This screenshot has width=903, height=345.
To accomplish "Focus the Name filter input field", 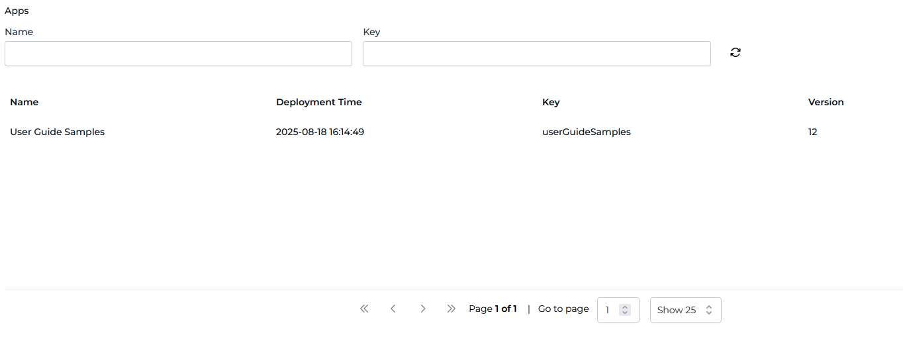I will [178, 54].
